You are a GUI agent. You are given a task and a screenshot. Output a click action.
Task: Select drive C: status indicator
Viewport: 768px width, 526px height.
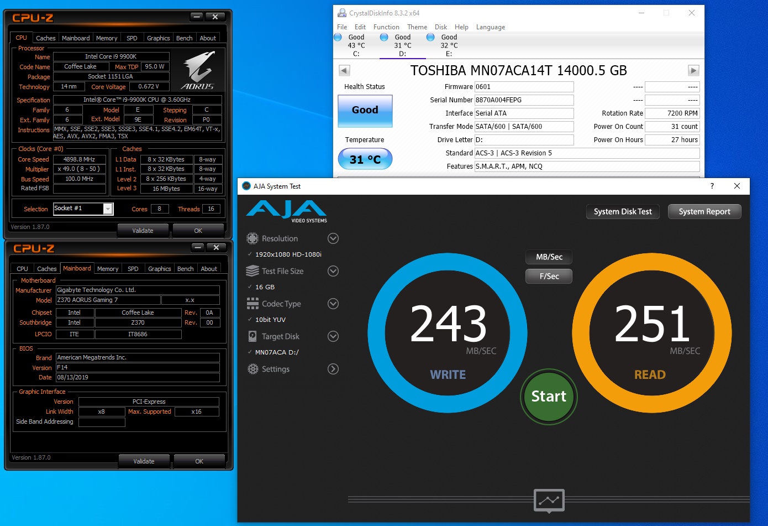pos(338,37)
